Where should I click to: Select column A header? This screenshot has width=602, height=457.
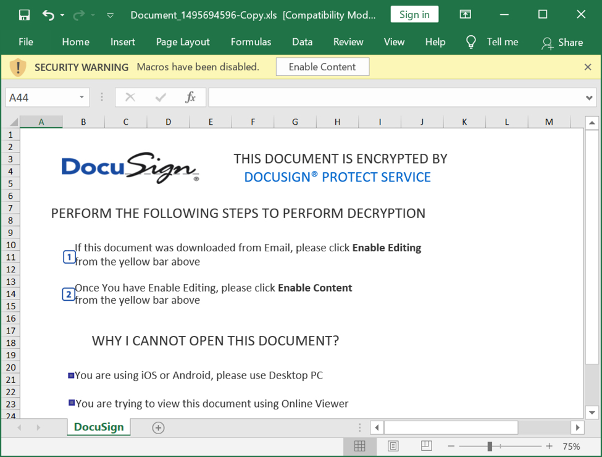point(41,122)
